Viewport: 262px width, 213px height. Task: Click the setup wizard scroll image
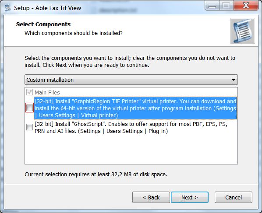243,31
